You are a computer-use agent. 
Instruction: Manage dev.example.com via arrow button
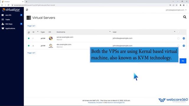point(184,46)
